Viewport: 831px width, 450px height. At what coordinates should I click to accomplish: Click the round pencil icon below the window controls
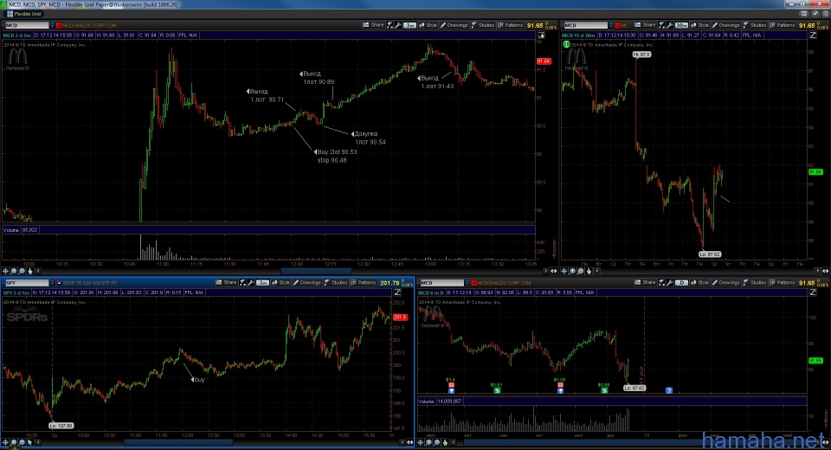tap(815, 14)
